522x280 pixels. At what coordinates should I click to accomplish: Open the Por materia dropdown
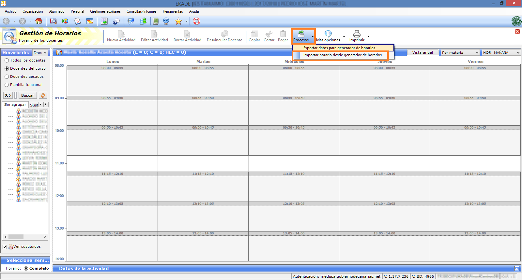click(x=460, y=52)
